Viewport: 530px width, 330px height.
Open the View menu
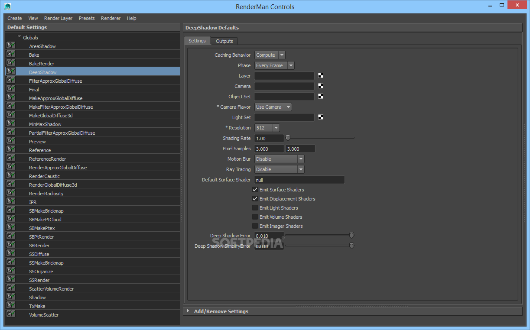click(33, 18)
